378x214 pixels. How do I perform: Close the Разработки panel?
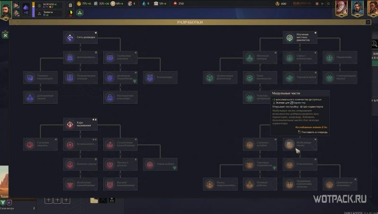coord(368,22)
